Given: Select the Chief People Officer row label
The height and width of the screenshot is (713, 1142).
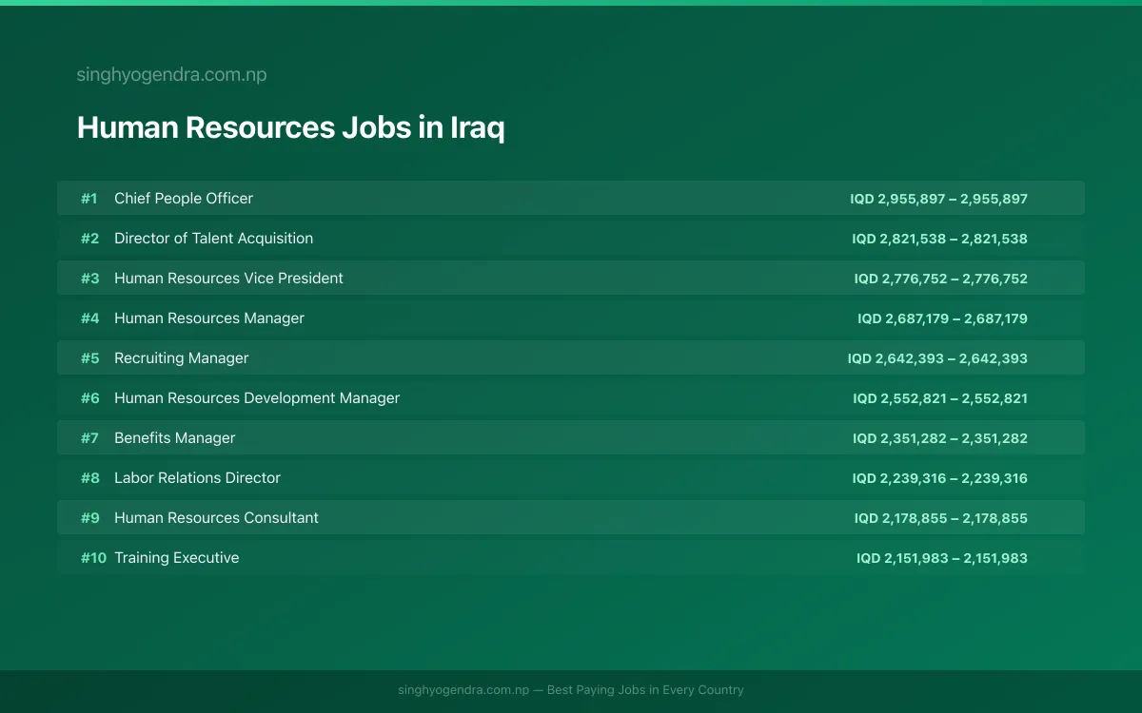Looking at the screenshot, I should coord(184,199).
